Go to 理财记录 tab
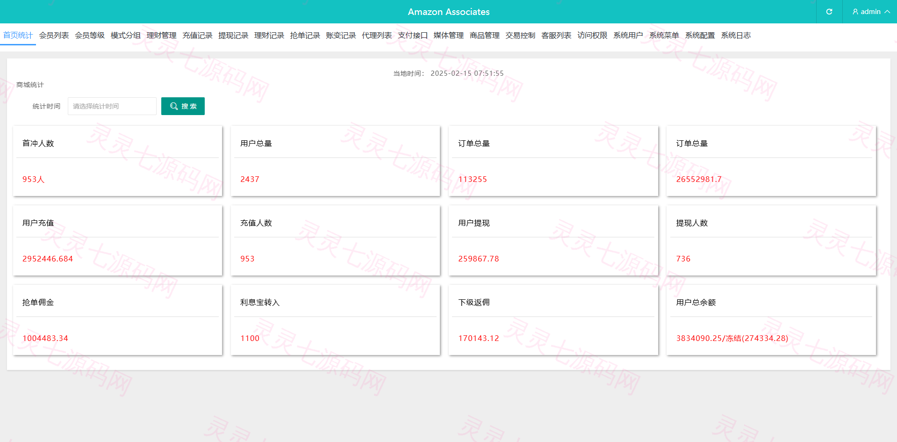This screenshot has height=442, width=897. click(x=269, y=35)
